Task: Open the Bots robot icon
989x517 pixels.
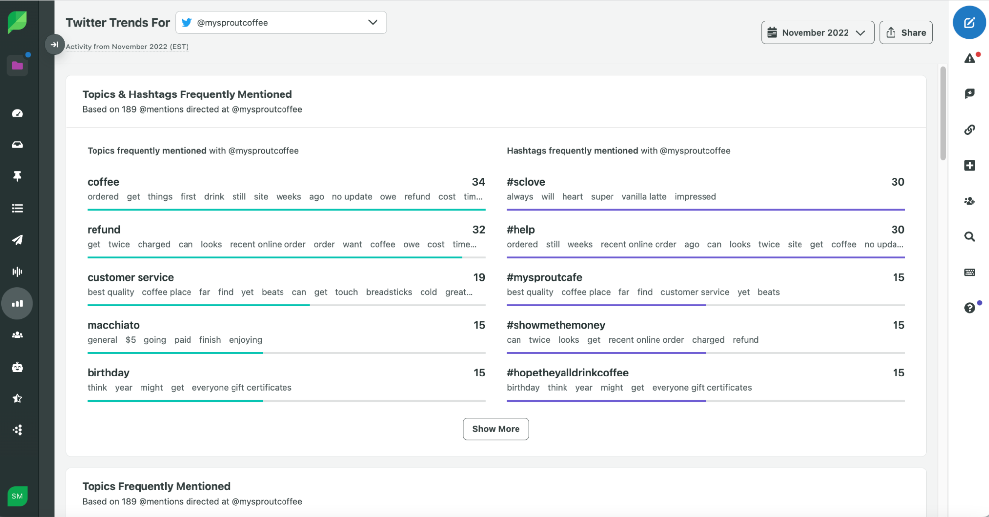Action: (x=17, y=367)
